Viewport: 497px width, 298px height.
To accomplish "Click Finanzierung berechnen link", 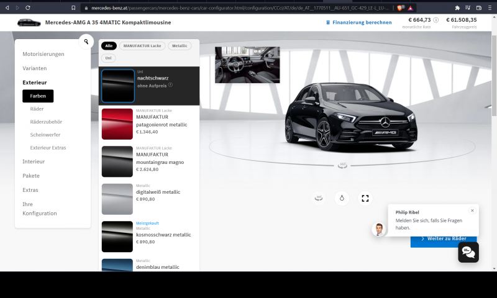I will (358, 22).
